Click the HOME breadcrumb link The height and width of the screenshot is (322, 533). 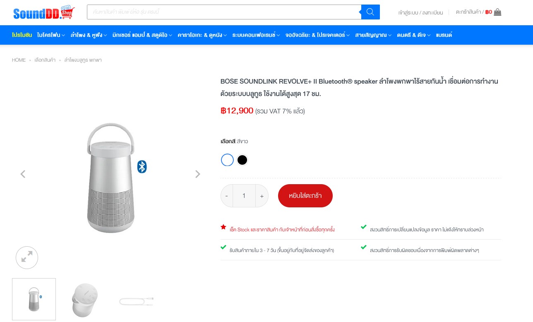(19, 60)
